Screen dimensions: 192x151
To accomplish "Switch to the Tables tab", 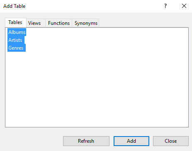I will click(x=16, y=22).
